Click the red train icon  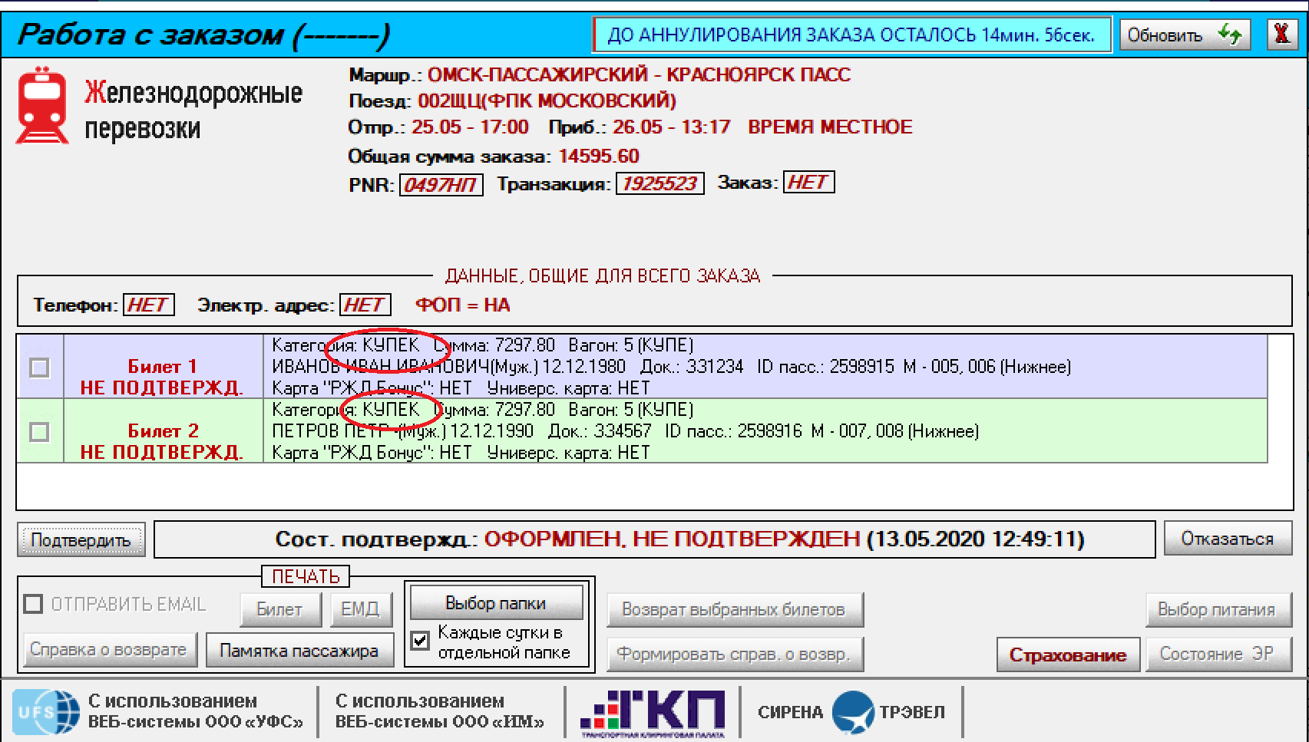(x=42, y=105)
